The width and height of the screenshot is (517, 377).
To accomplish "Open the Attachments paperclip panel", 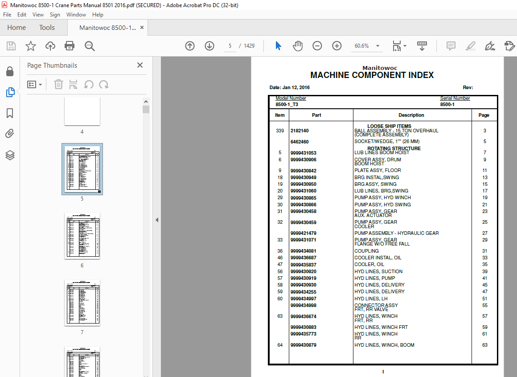I will point(10,134).
